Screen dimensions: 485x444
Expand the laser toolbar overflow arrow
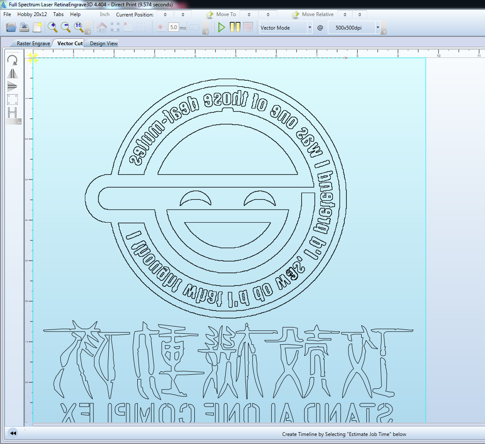(x=206, y=28)
